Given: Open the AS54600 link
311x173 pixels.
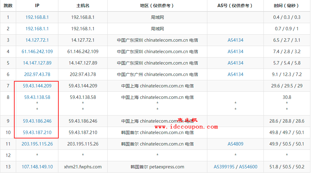Looking at the screenshot, I should point(248,167).
